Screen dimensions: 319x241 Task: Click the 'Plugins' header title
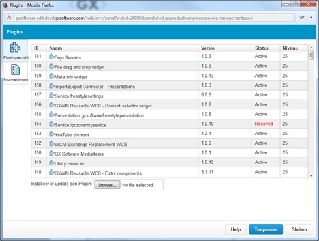(x=14, y=32)
